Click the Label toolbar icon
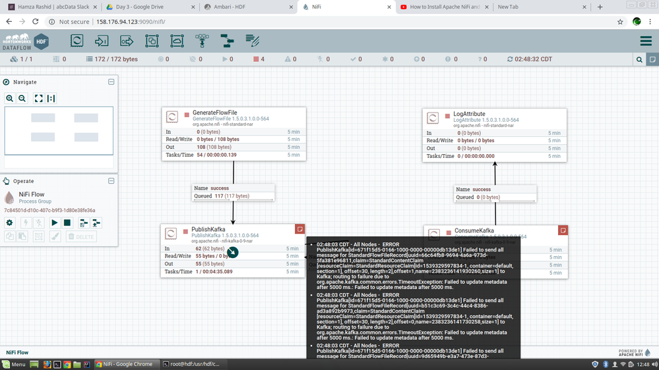The width and height of the screenshot is (659, 370). pyautogui.click(x=252, y=41)
